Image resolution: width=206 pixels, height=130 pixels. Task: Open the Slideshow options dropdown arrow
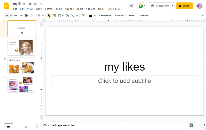[x=173, y=6]
